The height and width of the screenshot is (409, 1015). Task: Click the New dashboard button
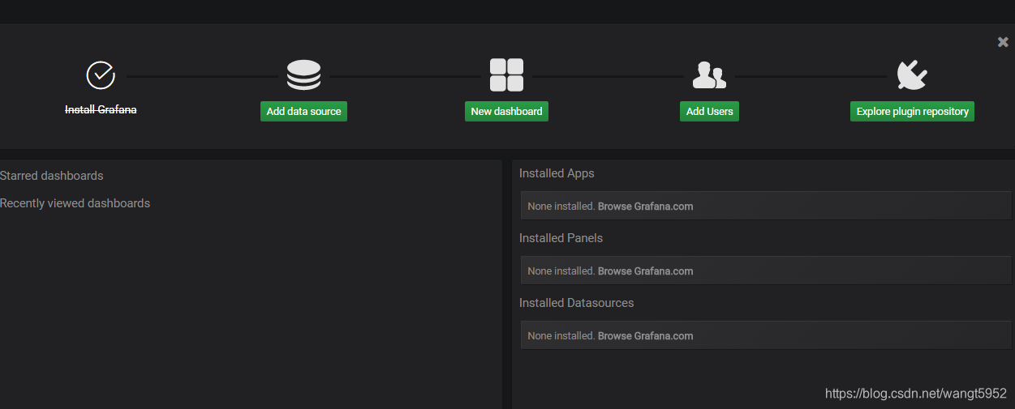click(x=506, y=111)
